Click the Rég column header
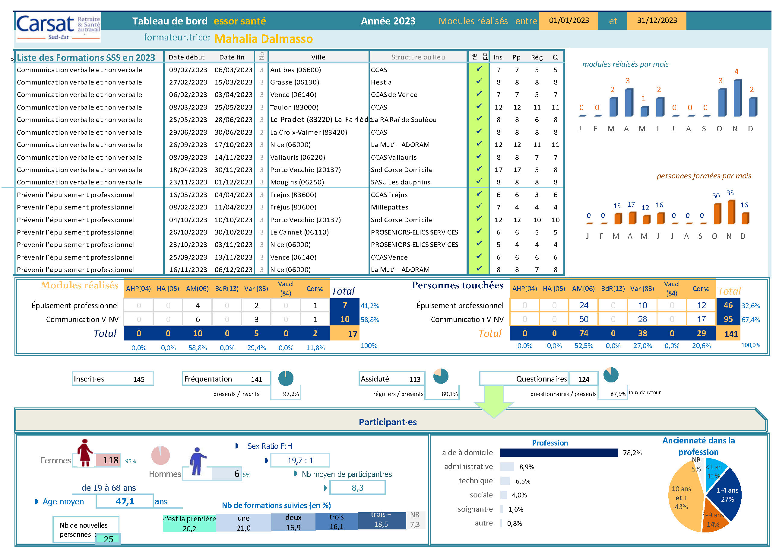The image size is (776, 559). [x=537, y=57]
